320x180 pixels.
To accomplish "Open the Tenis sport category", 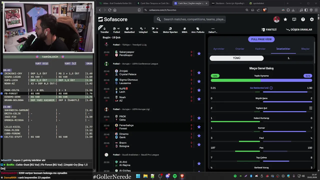I will click(155, 30).
